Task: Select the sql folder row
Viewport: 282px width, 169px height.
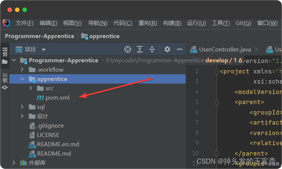Action: [97, 107]
